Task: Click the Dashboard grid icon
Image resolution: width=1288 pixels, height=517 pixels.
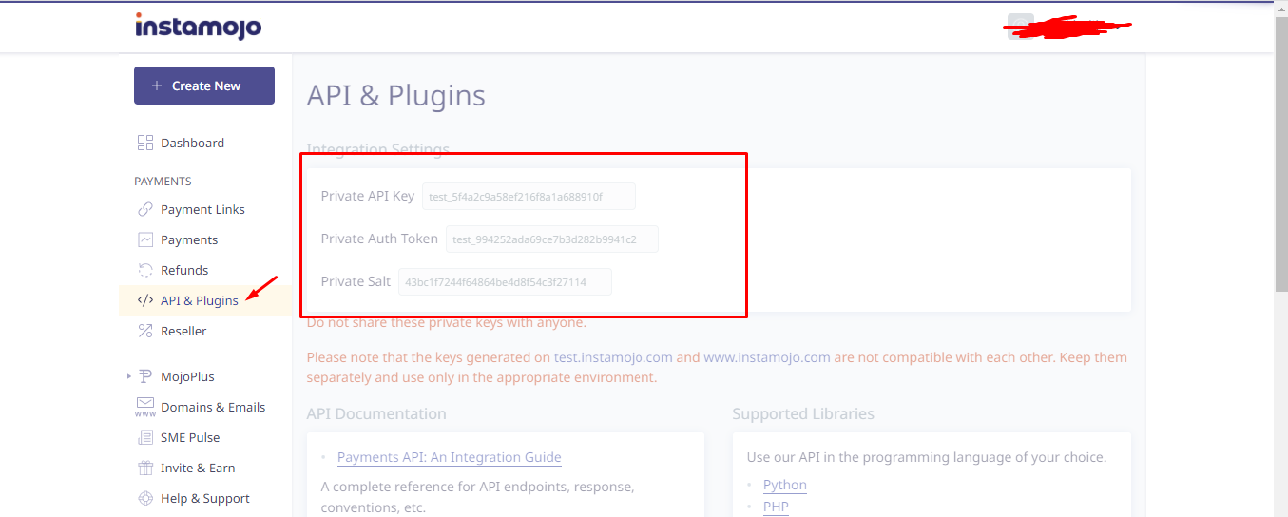Action: 145,143
